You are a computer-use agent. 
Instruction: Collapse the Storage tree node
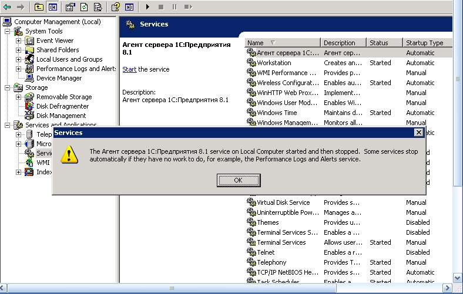[x=7, y=87]
